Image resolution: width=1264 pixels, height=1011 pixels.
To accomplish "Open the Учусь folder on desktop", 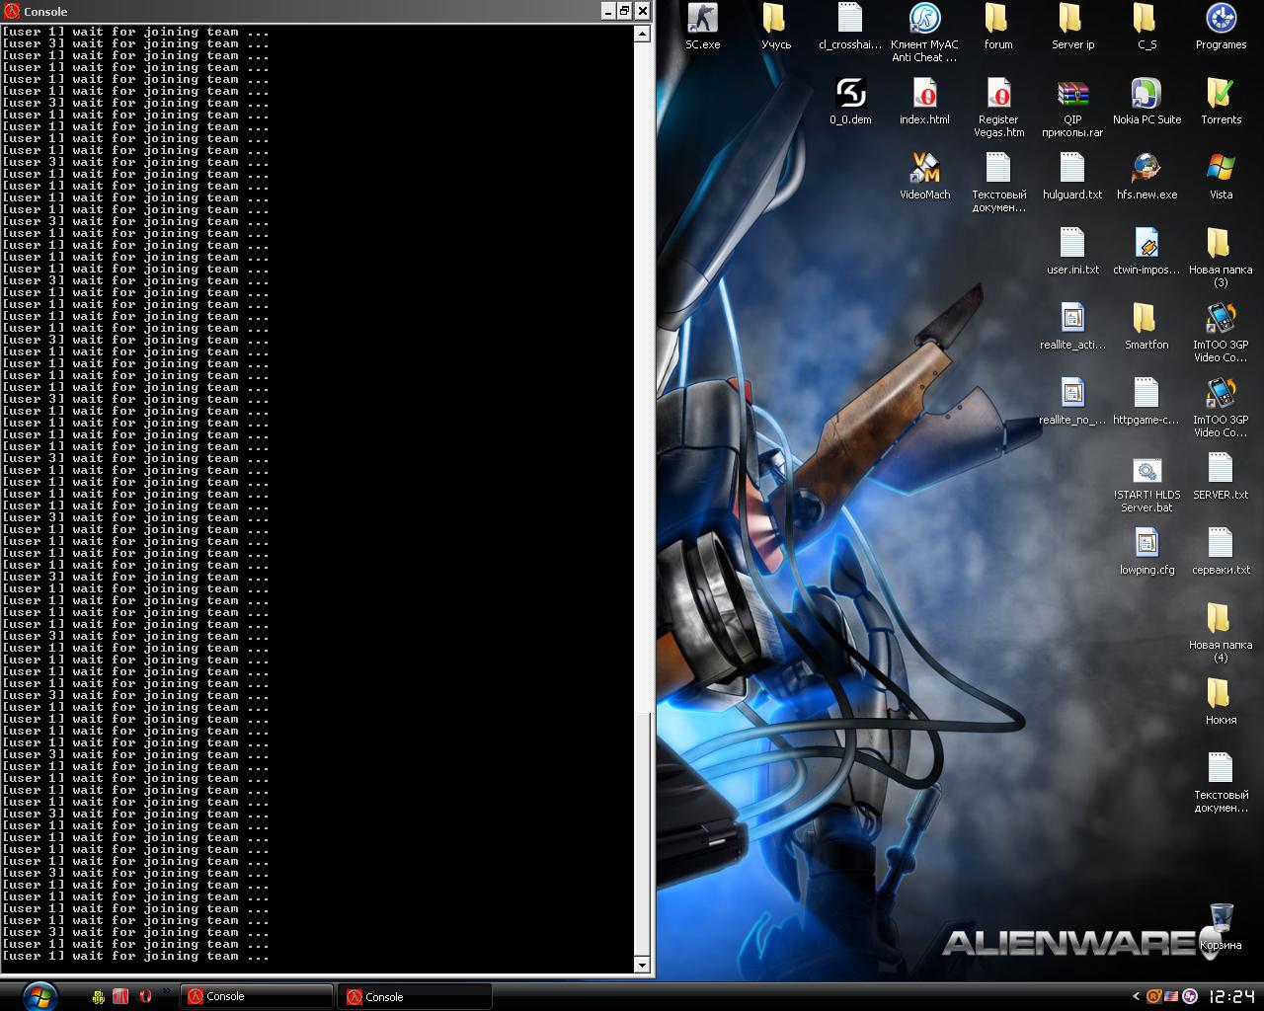I will point(776,26).
